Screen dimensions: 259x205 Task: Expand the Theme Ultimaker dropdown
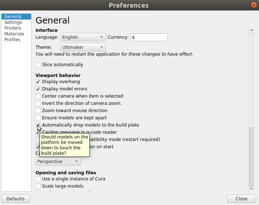pos(83,47)
